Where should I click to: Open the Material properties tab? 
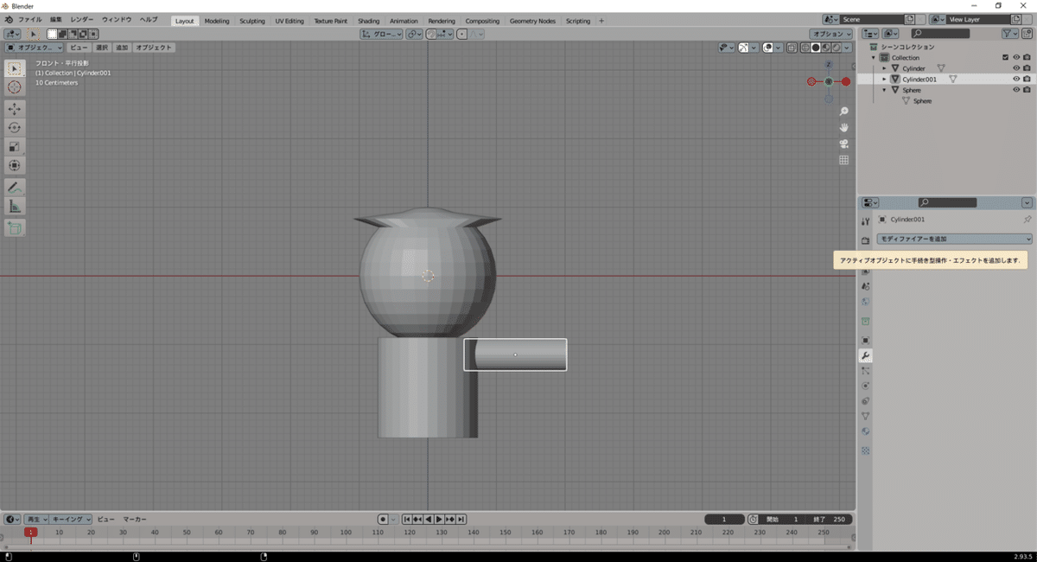tap(865, 431)
